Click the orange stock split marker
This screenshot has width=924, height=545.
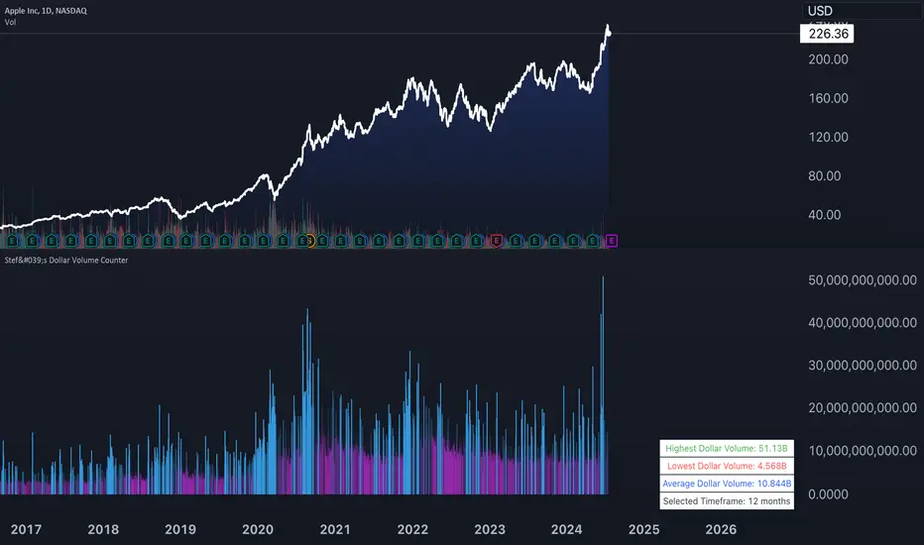[310, 241]
